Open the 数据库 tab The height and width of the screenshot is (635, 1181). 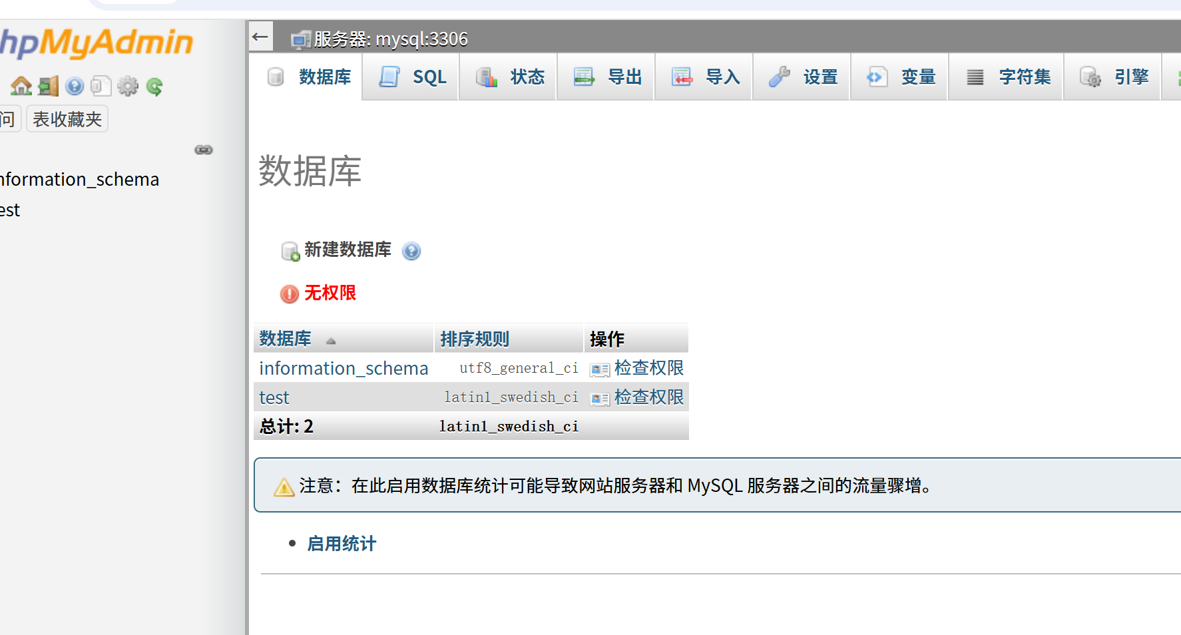click(308, 77)
